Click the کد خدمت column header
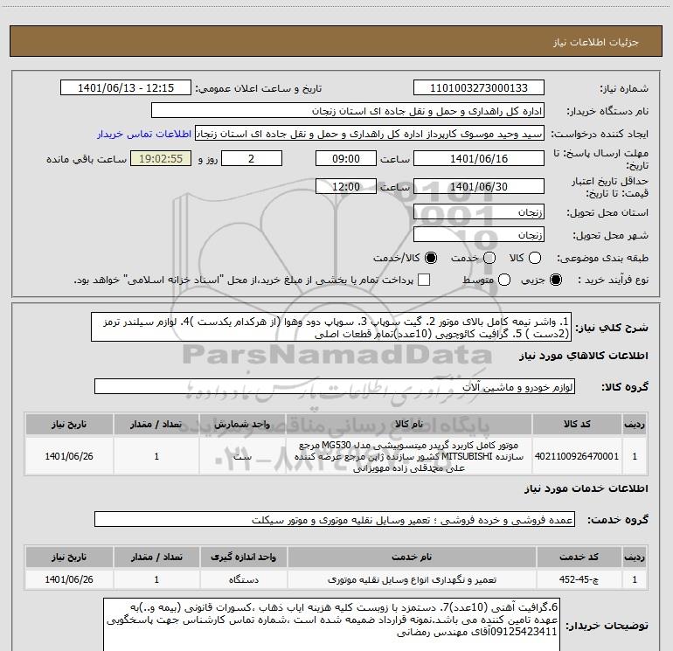Screen dimensions: 673x651 tap(579, 557)
